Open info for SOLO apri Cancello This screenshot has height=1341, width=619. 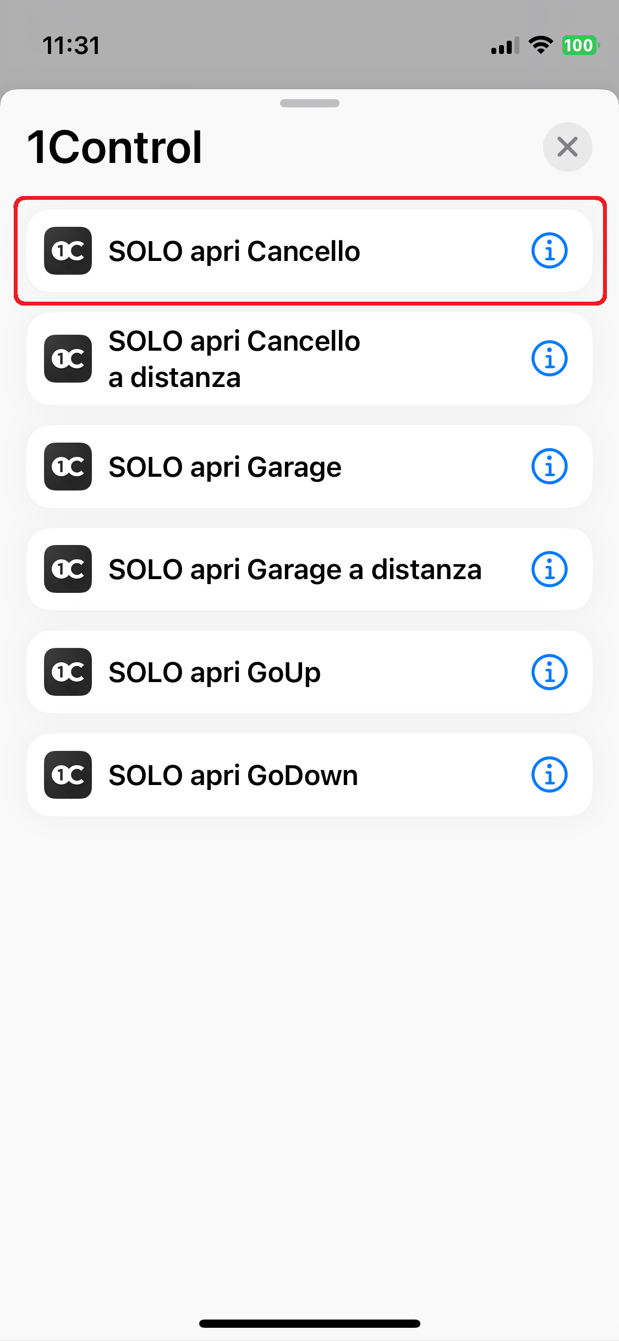[549, 251]
